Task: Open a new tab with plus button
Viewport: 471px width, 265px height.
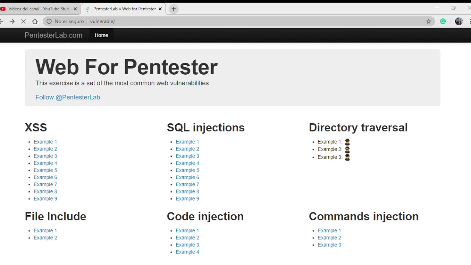Action: [174, 9]
